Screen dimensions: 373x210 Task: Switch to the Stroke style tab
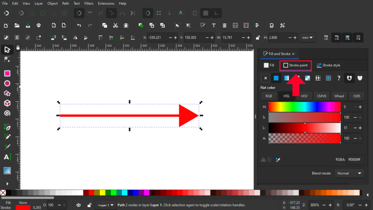pos(328,65)
